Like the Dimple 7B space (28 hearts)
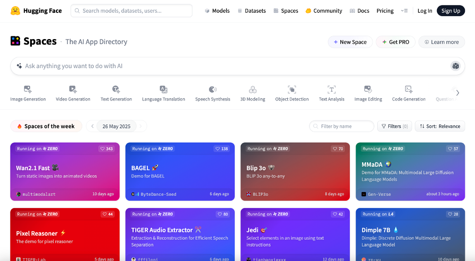 tap(453, 214)
